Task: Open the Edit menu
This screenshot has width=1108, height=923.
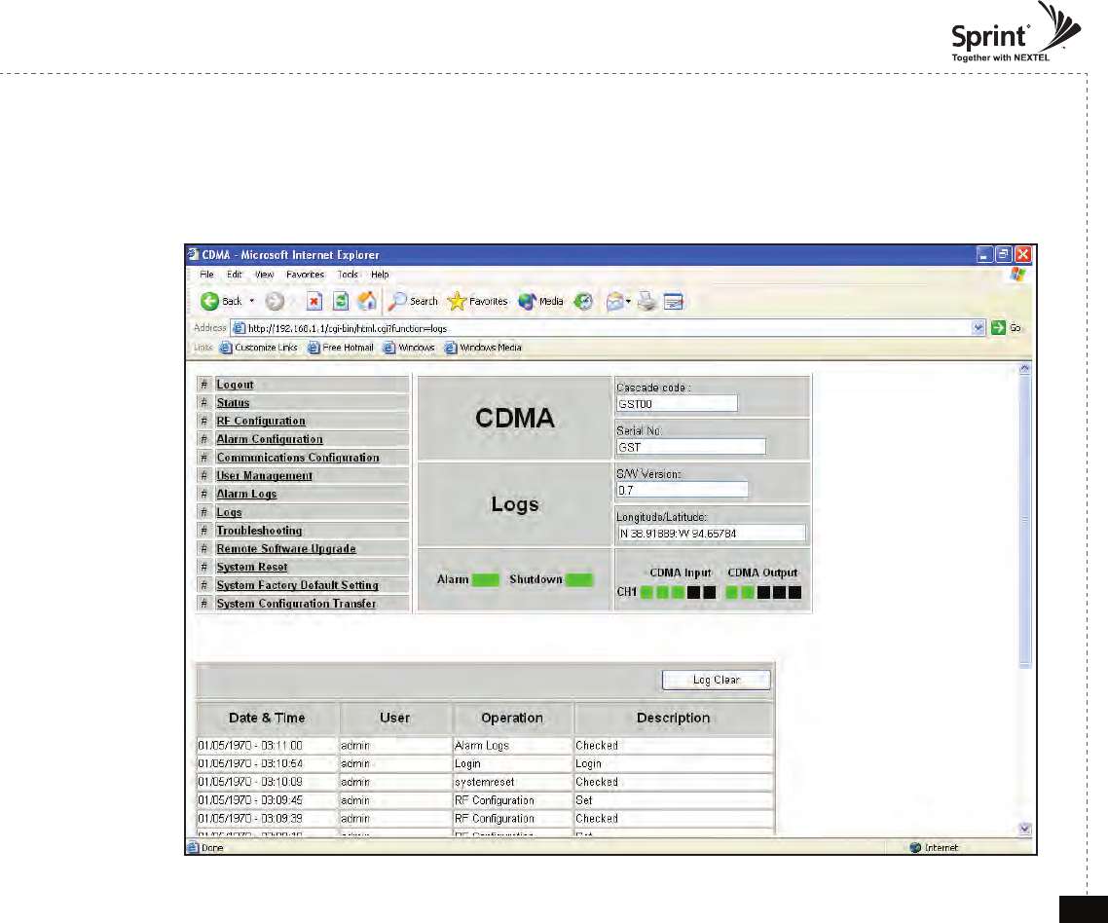Action: (x=235, y=275)
